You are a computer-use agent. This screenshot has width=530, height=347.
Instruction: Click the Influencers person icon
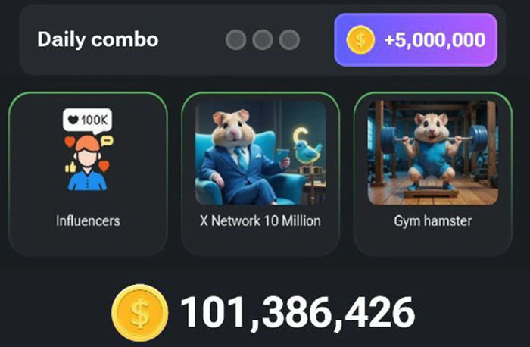(x=88, y=163)
